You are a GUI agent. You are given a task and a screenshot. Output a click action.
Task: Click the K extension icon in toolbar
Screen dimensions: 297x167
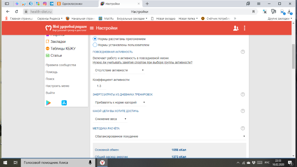click(x=265, y=12)
